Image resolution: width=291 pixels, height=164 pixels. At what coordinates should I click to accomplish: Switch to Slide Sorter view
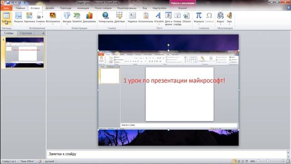[x=239, y=161]
